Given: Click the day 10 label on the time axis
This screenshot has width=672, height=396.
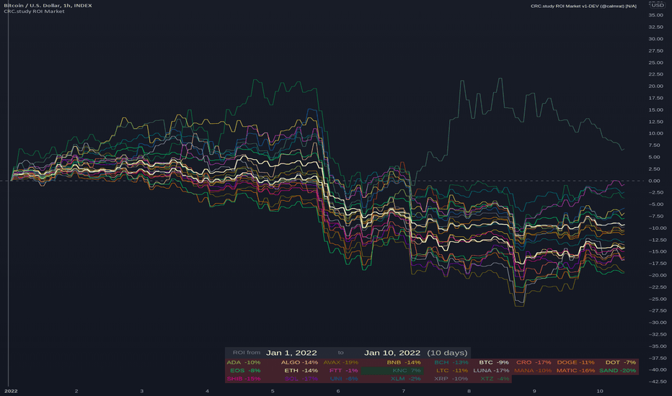Looking at the screenshot, I should pyautogui.click(x=600, y=391).
